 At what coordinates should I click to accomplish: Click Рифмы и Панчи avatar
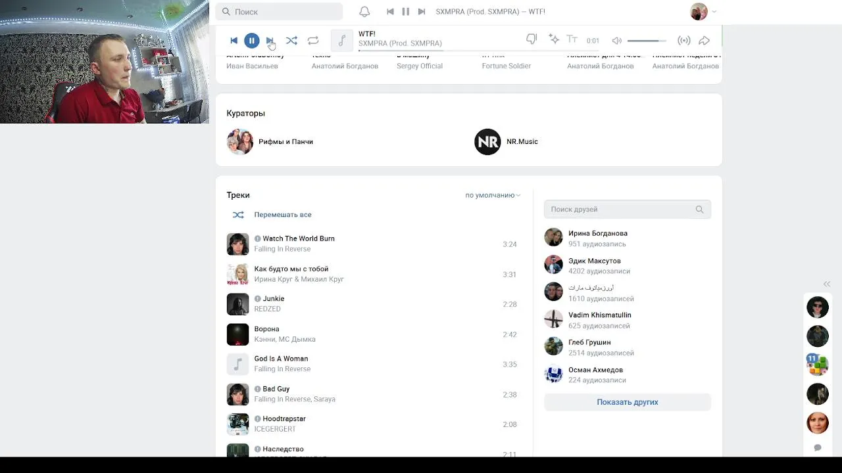click(240, 142)
